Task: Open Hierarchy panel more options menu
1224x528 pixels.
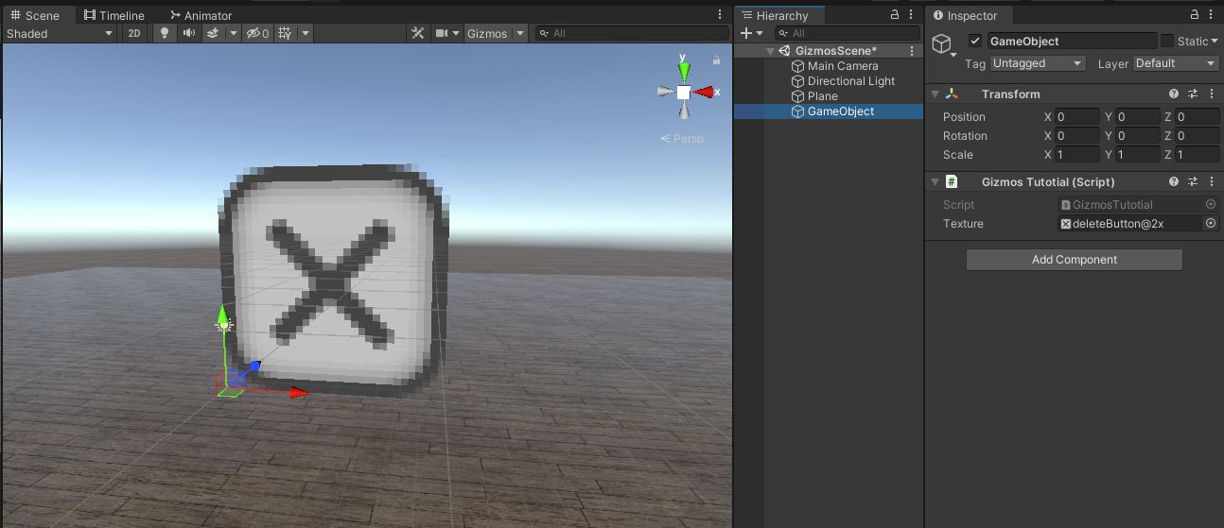Action: [x=912, y=15]
